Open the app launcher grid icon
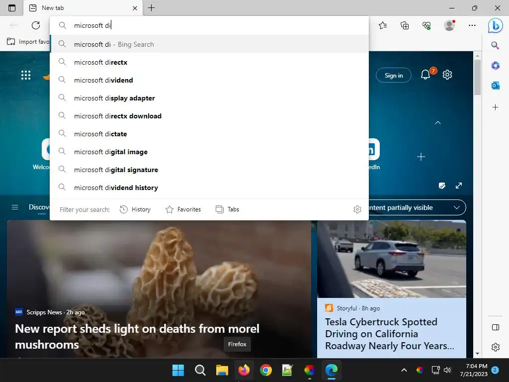 click(26, 75)
